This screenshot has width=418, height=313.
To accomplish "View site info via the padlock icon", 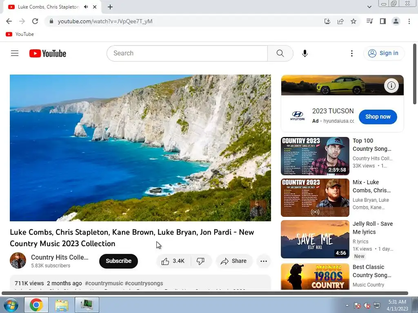I will (51, 21).
